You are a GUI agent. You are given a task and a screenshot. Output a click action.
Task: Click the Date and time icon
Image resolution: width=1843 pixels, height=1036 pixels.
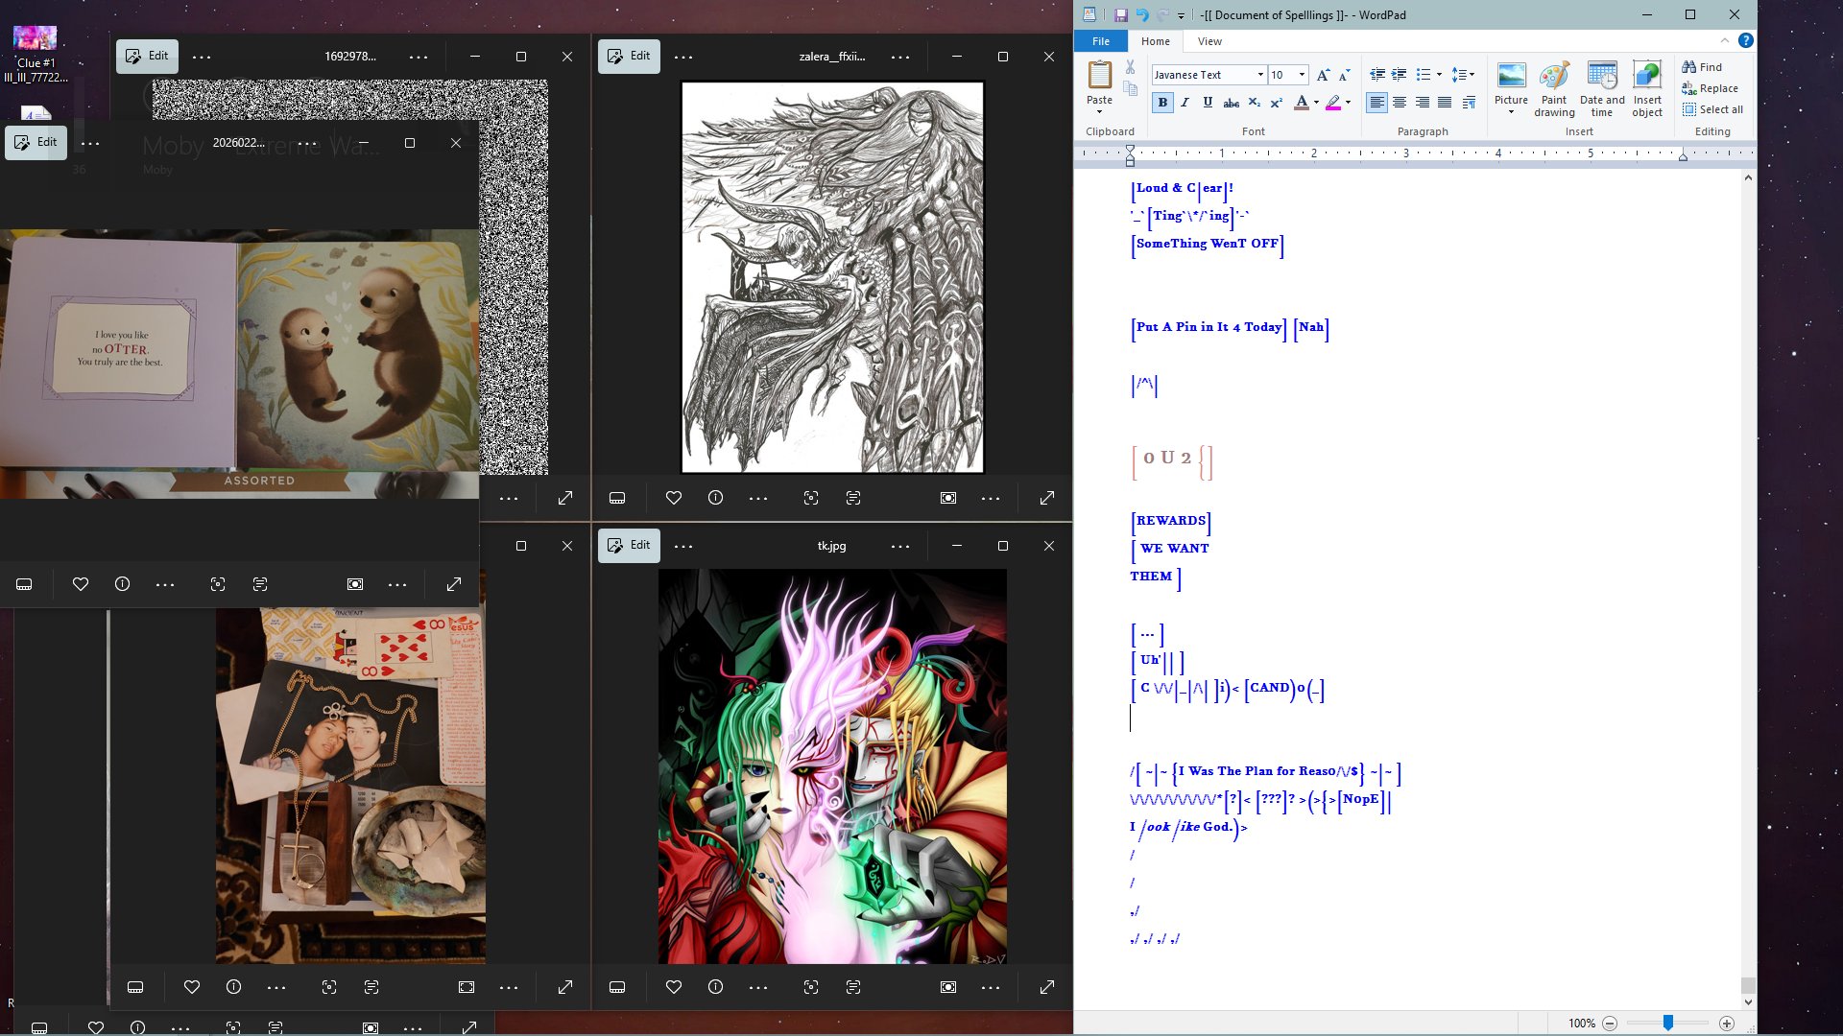click(1601, 89)
